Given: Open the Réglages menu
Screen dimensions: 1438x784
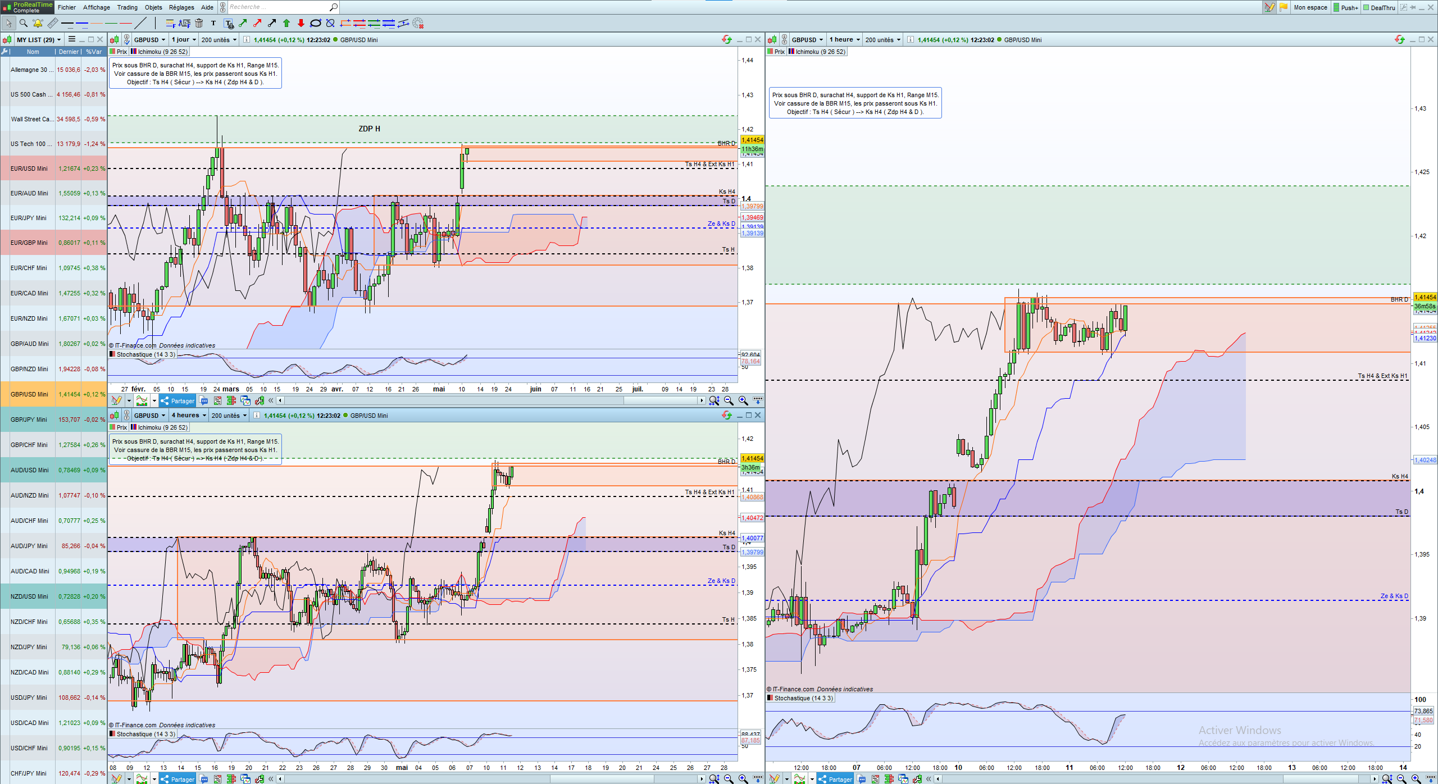Looking at the screenshot, I should (x=181, y=7).
